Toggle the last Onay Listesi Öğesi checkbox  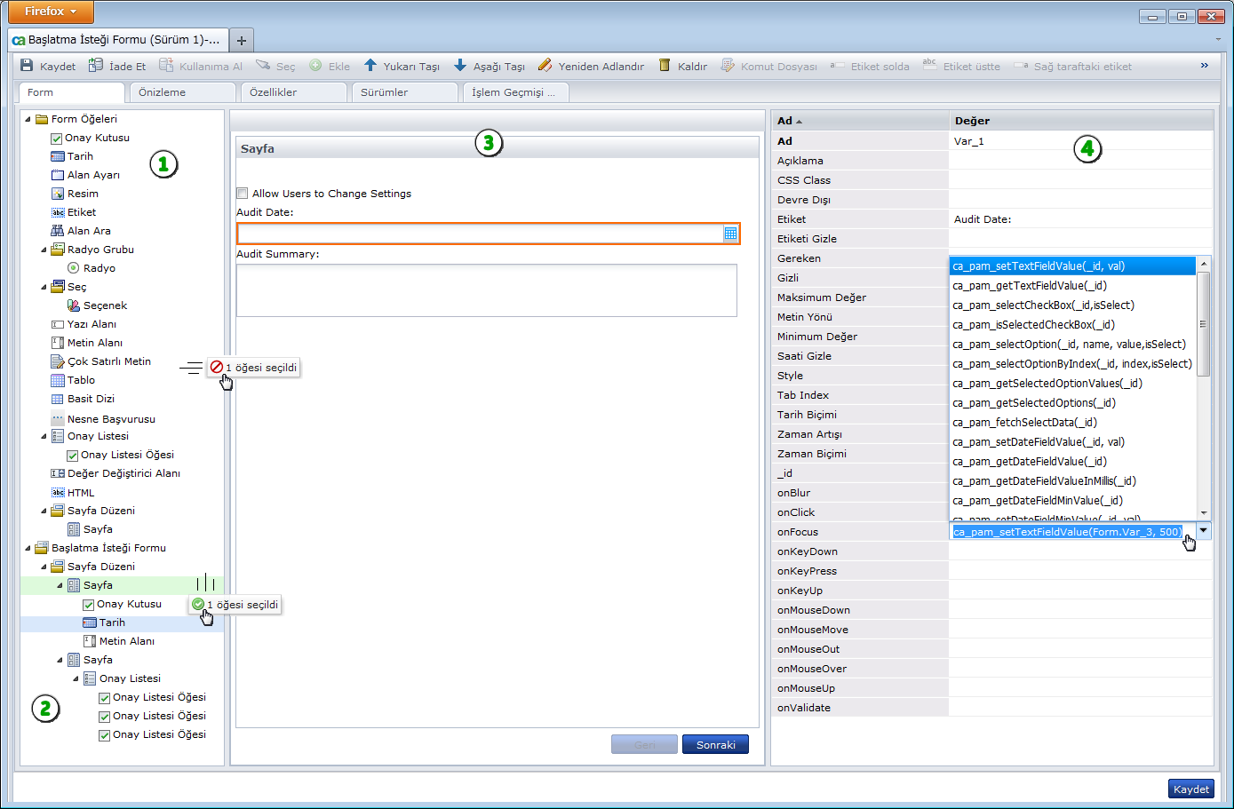pyautogui.click(x=105, y=735)
